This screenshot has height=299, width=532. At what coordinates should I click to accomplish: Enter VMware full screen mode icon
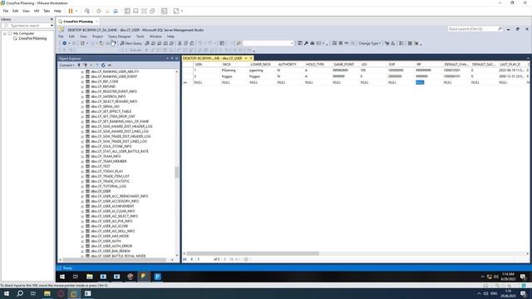pyautogui.click(x=144, y=11)
